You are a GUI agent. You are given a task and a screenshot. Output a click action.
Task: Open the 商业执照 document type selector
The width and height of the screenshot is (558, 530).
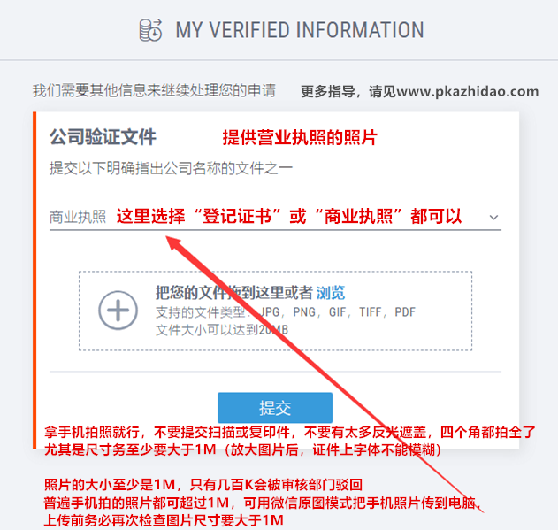coord(275,217)
